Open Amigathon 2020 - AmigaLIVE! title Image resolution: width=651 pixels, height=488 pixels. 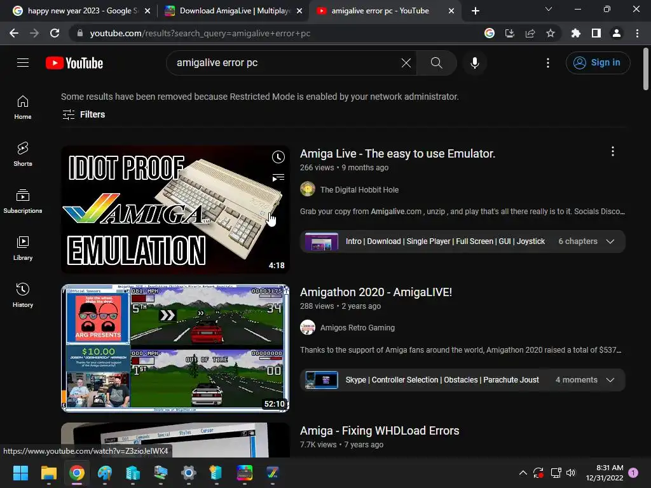(376, 292)
